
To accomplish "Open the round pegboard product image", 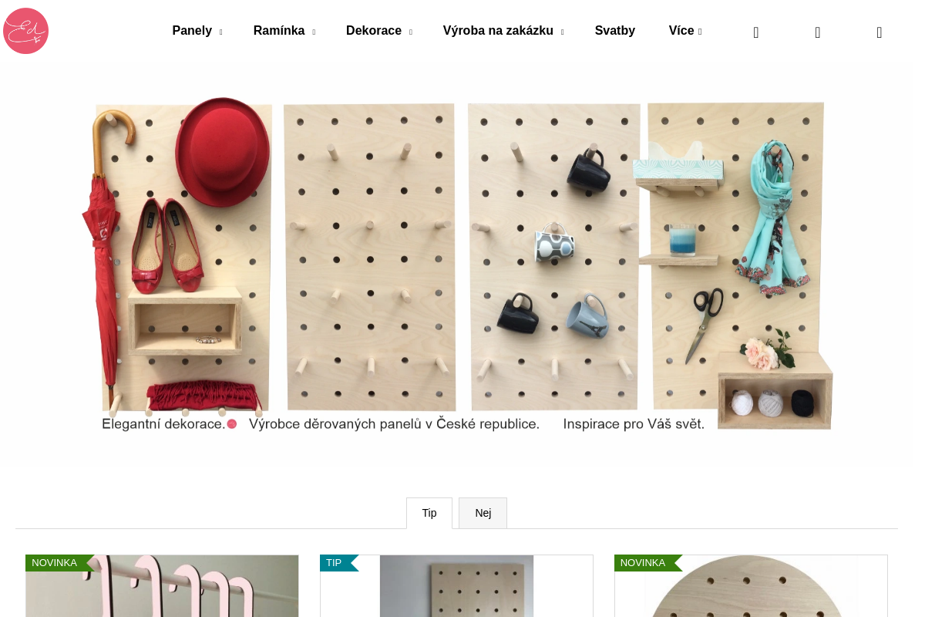I will 751,586.
